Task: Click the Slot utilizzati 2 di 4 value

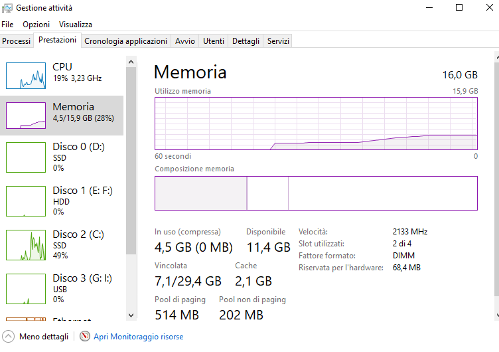Action: point(402,244)
